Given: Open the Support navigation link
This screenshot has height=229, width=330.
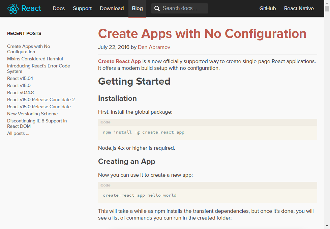Looking at the screenshot, I should [x=82, y=8].
